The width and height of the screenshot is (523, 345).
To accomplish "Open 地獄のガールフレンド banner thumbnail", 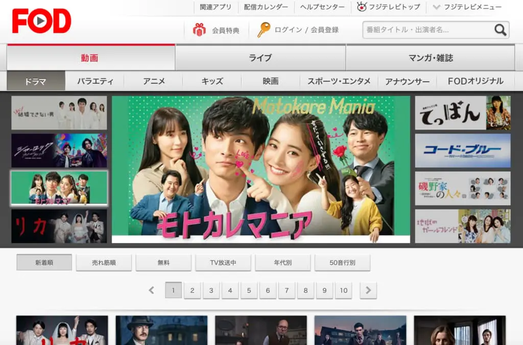I will pyautogui.click(x=463, y=226).
